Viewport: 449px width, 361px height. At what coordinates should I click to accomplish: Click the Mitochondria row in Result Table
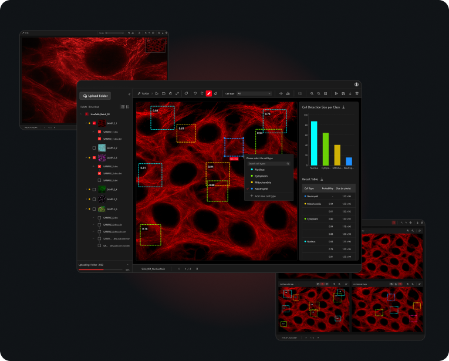[329, 204]
